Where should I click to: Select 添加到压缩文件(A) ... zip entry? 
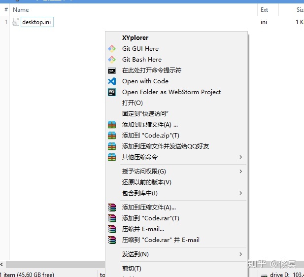[x=176, y=125]
